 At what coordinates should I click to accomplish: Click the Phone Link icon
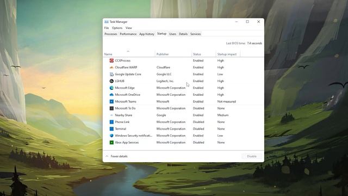coord(111,122)
